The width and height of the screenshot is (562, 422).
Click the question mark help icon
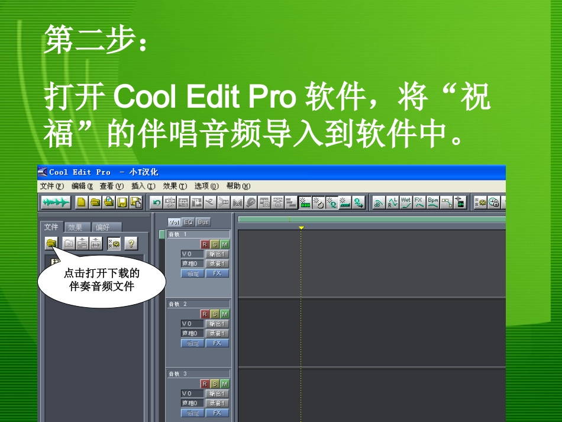click(131, 244)
